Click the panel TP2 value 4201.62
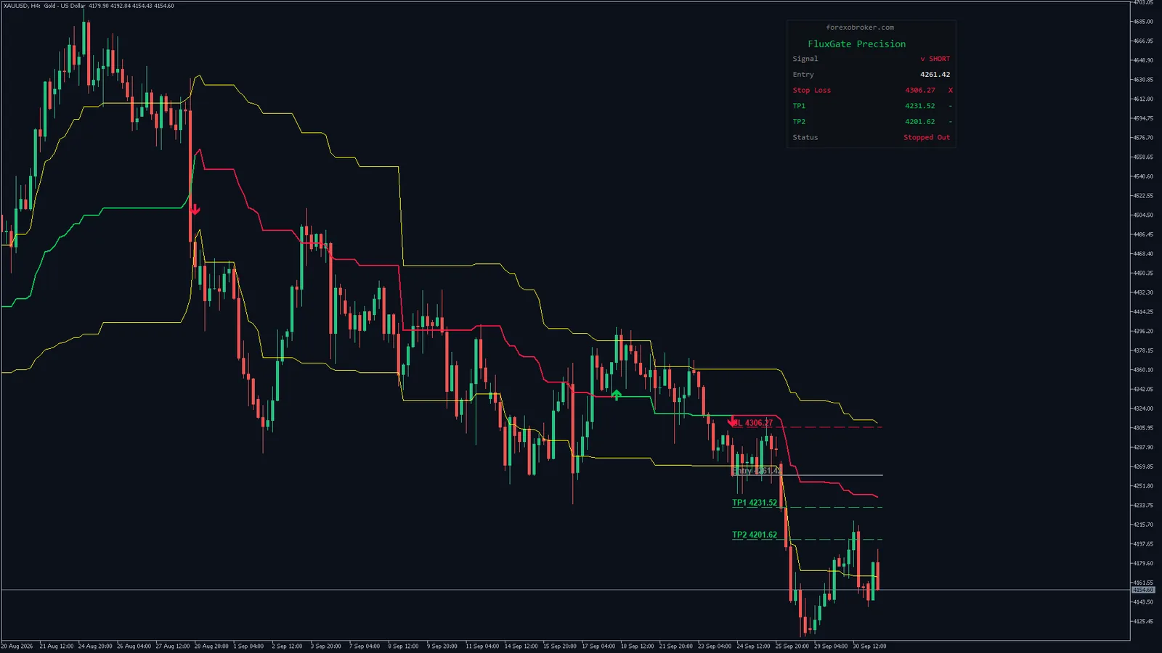The width and height of the screenshot is (1162, 653). tap(920, 122)
